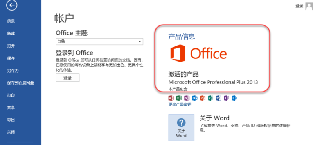The image size is (313, 145).
Task: Select 导出 from the sidebar
Action: pyautogui.click(x=11, y=120)
